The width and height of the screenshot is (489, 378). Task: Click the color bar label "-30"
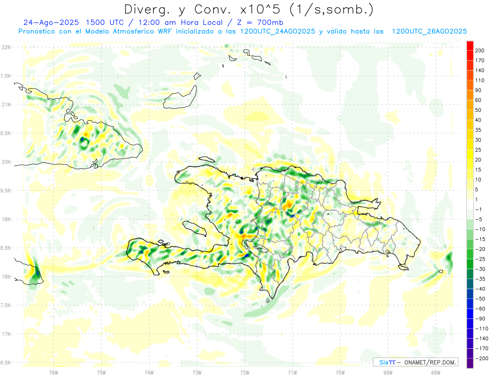480,269
